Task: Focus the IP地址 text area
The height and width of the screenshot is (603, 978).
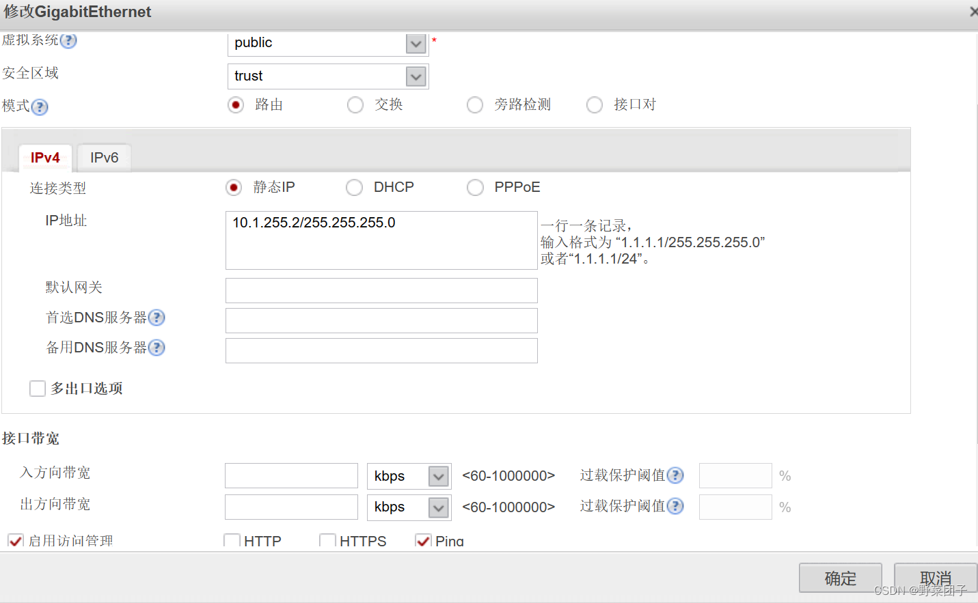Action: click(381, 240)
